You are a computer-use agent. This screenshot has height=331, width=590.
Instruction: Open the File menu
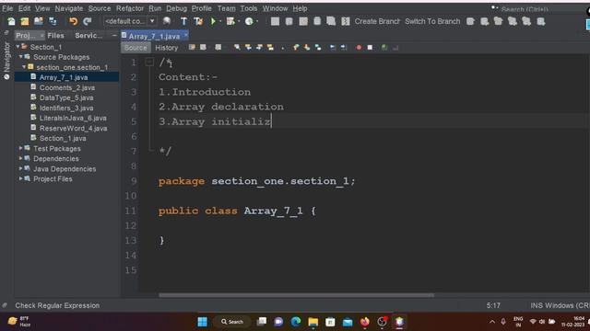coord(7,8)
